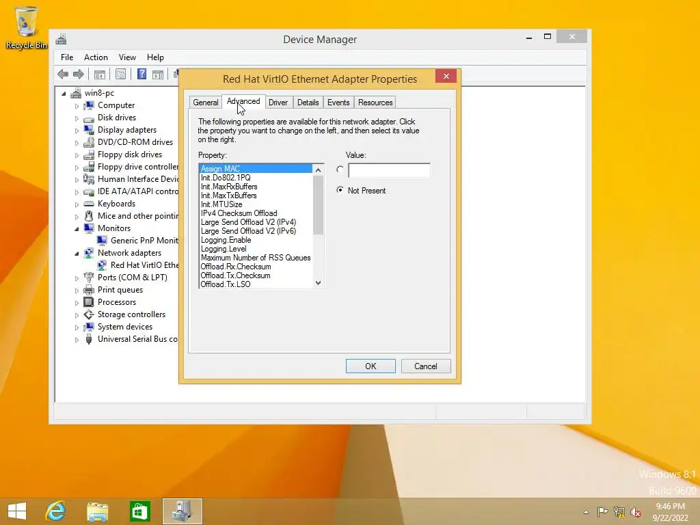
Task: Click the Forward arrow toolbar icon
Action: (79, 74)
